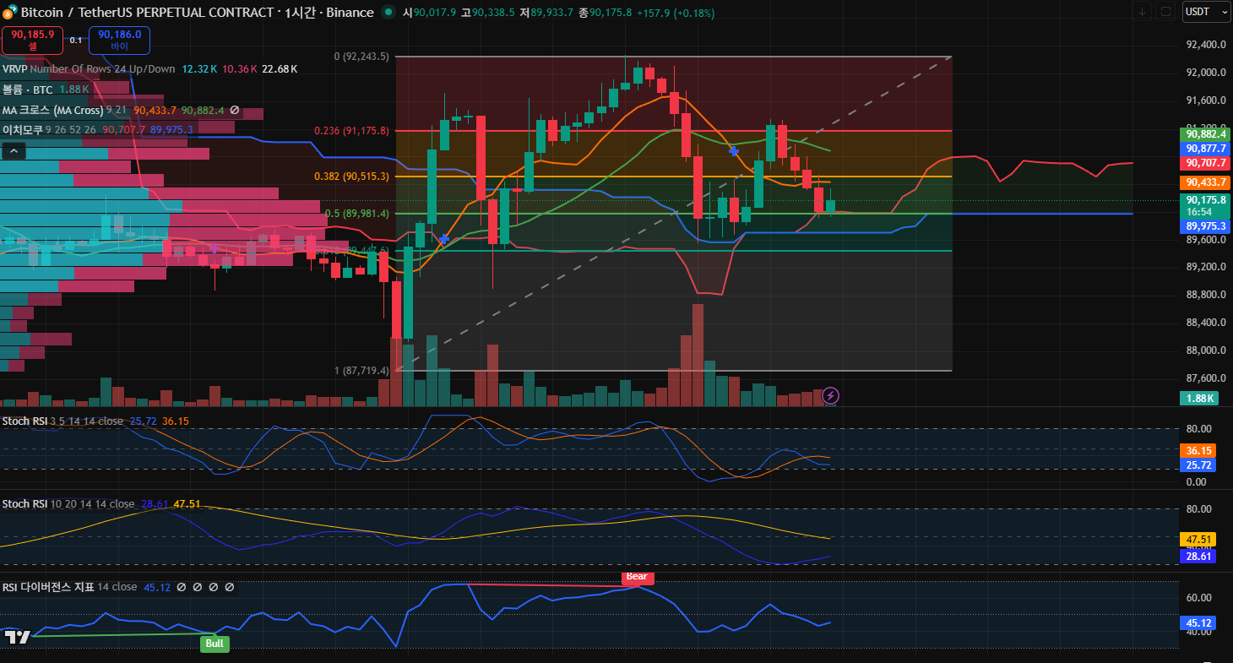Click the green Bull divergence label

coord(215,644)
